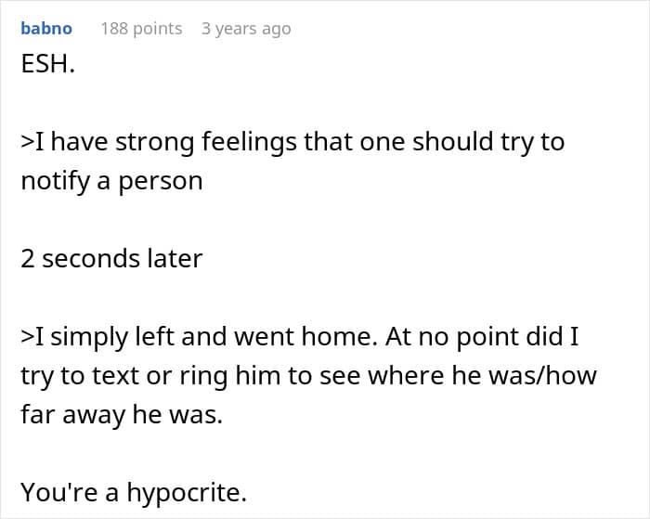
Task: Click the word 'hypocrite' in last line
Action: 187,492
